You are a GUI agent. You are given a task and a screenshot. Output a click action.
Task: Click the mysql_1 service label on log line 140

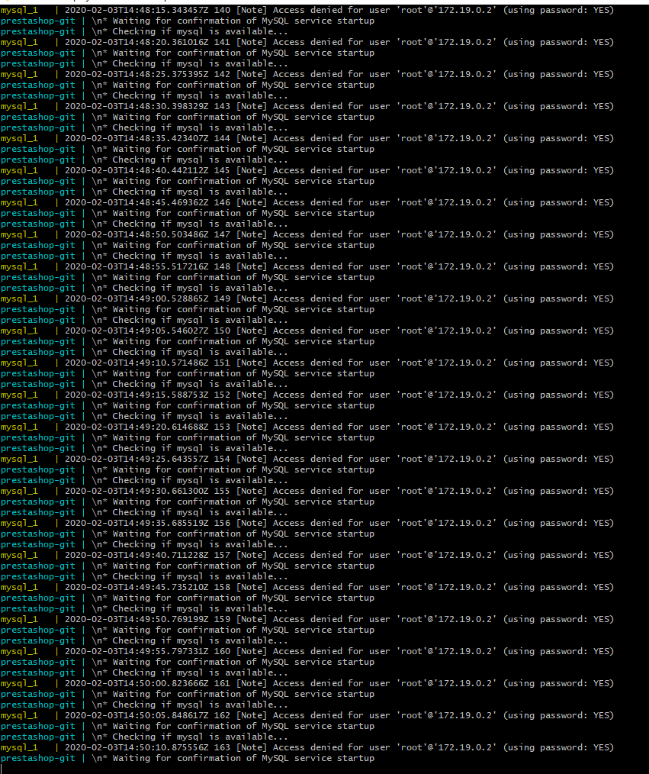[x=19, y=8]
